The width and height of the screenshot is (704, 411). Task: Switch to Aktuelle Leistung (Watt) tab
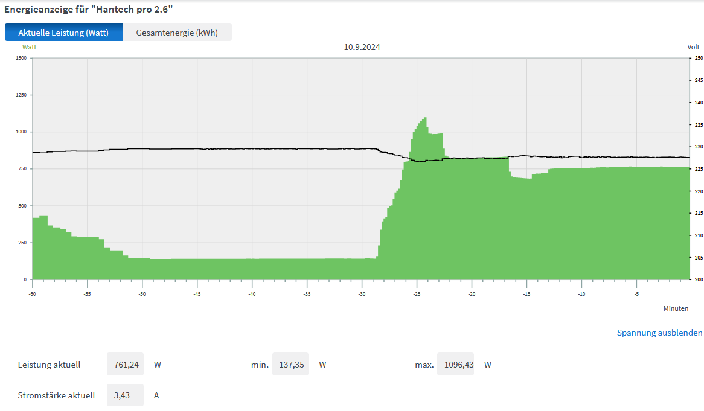[x=64, y=33]
